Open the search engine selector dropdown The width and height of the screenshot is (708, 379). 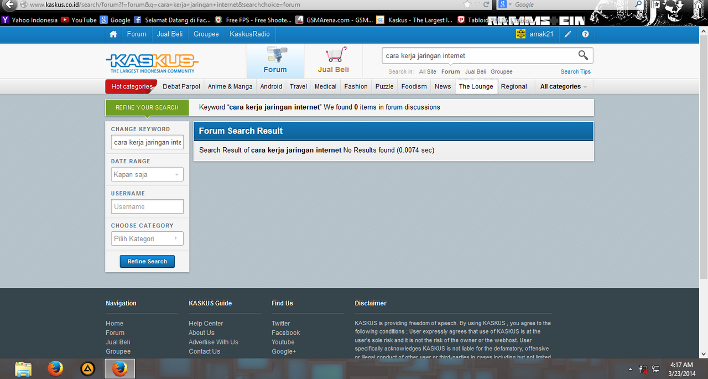click(x=509, y=4)
